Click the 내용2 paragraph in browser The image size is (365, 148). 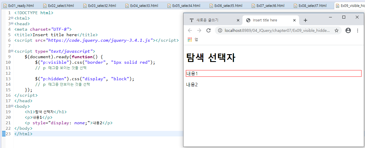click(x=192, y=85)
